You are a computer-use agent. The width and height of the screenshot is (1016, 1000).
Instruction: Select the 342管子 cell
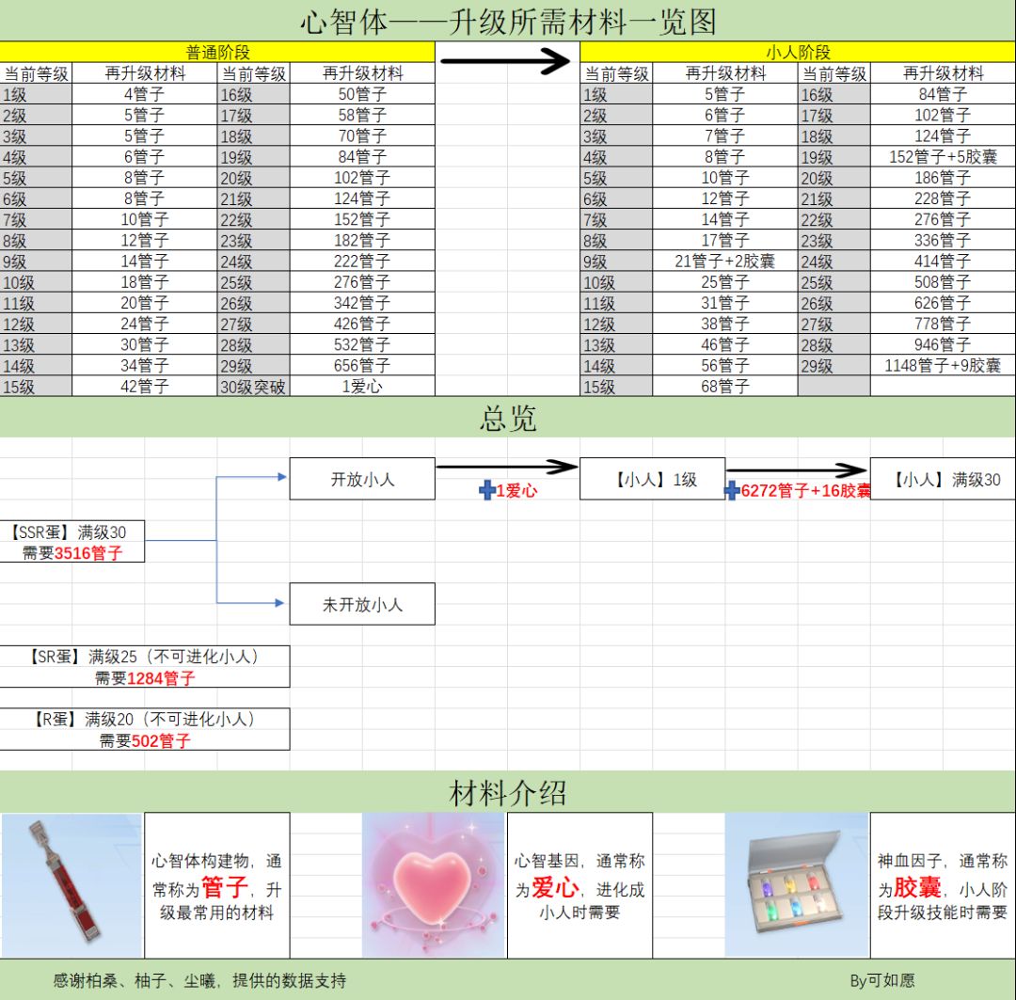point(362,303)
